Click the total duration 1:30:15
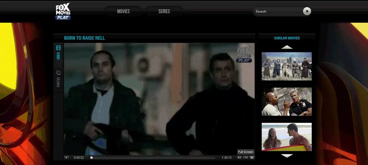This screenshot has height=165, width=368. tap(226, 158)
